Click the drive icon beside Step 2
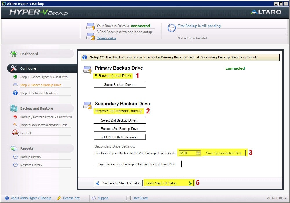This screenshot has width=290, height=203. [15, 85]
